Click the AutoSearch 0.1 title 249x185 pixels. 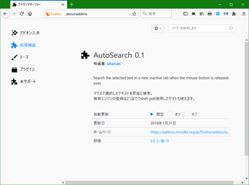click(x=119, y=55)
